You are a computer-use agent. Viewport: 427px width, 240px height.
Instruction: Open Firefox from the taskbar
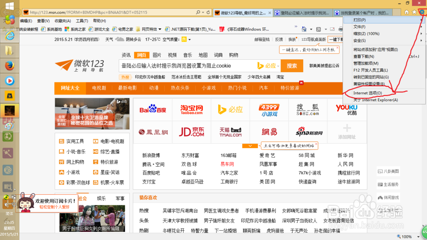(9, 66)
